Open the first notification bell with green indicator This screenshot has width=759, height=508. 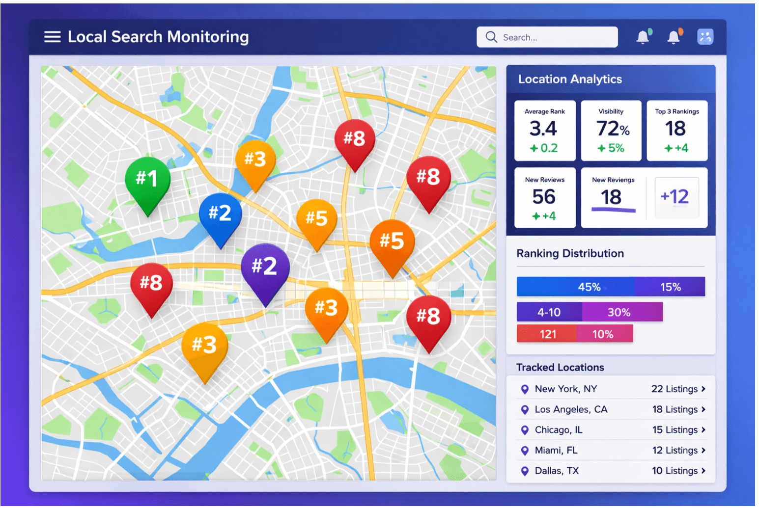point(643,37)
